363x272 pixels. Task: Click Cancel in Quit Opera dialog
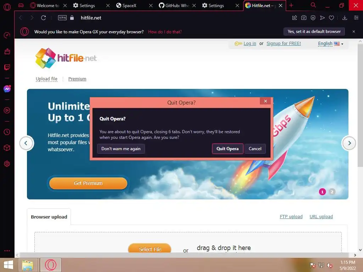pyautogui.click(x=255, y=149)
